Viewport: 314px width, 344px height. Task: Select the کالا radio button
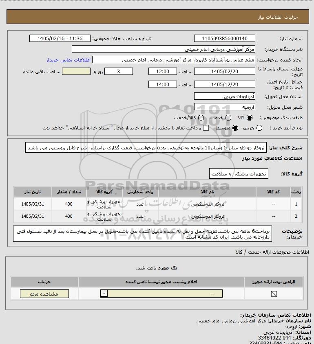[250, 118]
